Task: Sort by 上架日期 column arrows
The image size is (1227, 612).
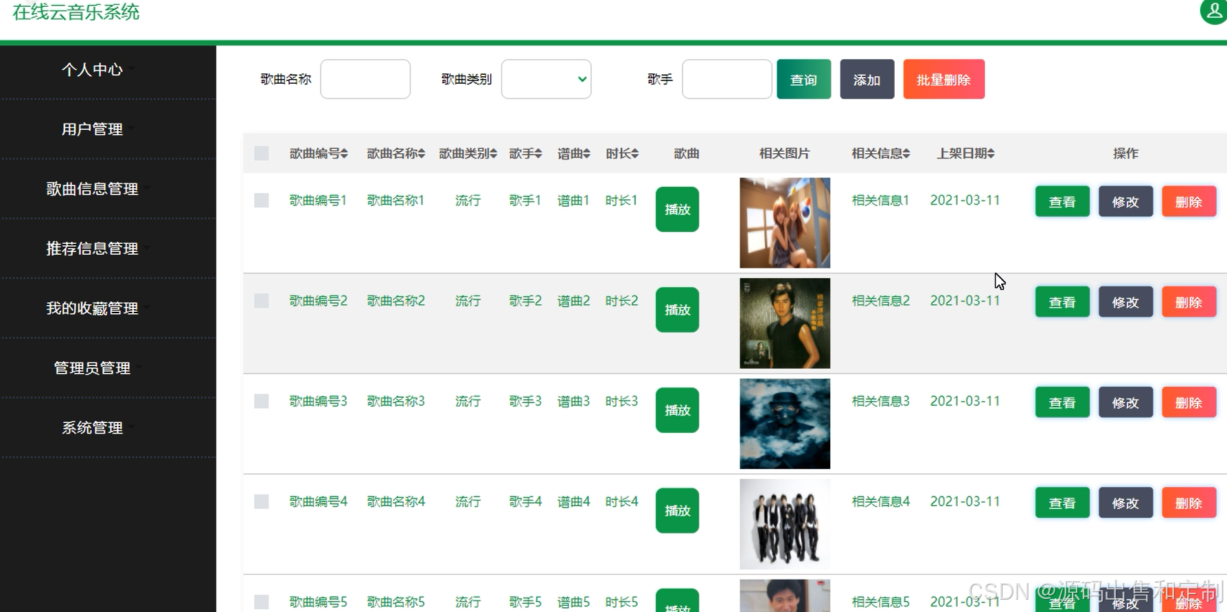Action: tap(991, 154)
